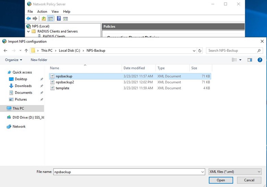Refresh the NPS-Backup folder

(200, 51)
